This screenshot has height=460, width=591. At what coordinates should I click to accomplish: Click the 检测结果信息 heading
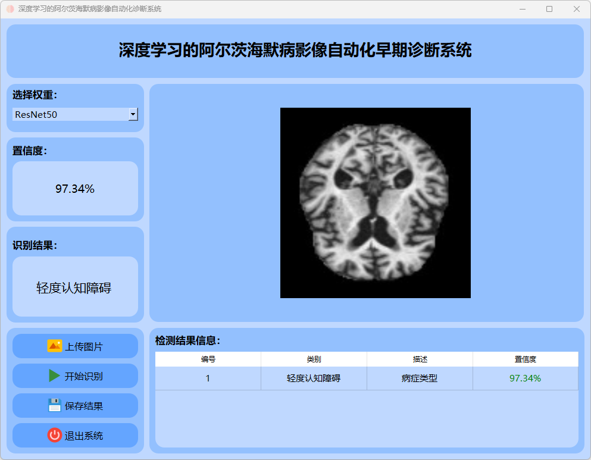point(187,340)
